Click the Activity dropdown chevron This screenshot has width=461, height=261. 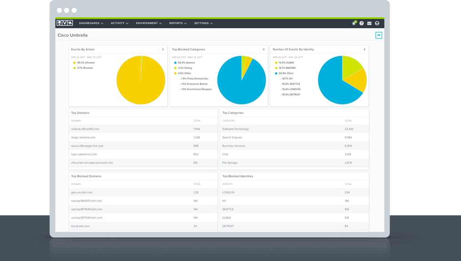tap(127, 24)
